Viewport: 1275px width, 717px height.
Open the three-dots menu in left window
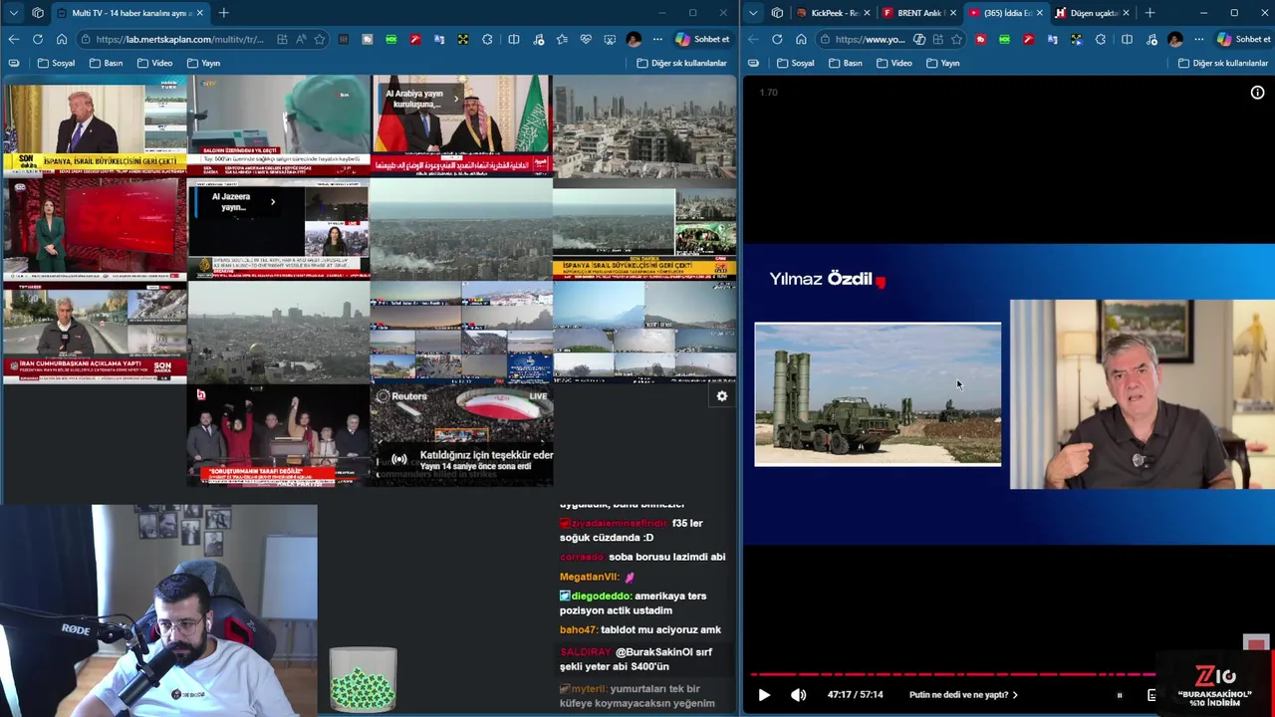pyautogui.click(x=657, y=39)
